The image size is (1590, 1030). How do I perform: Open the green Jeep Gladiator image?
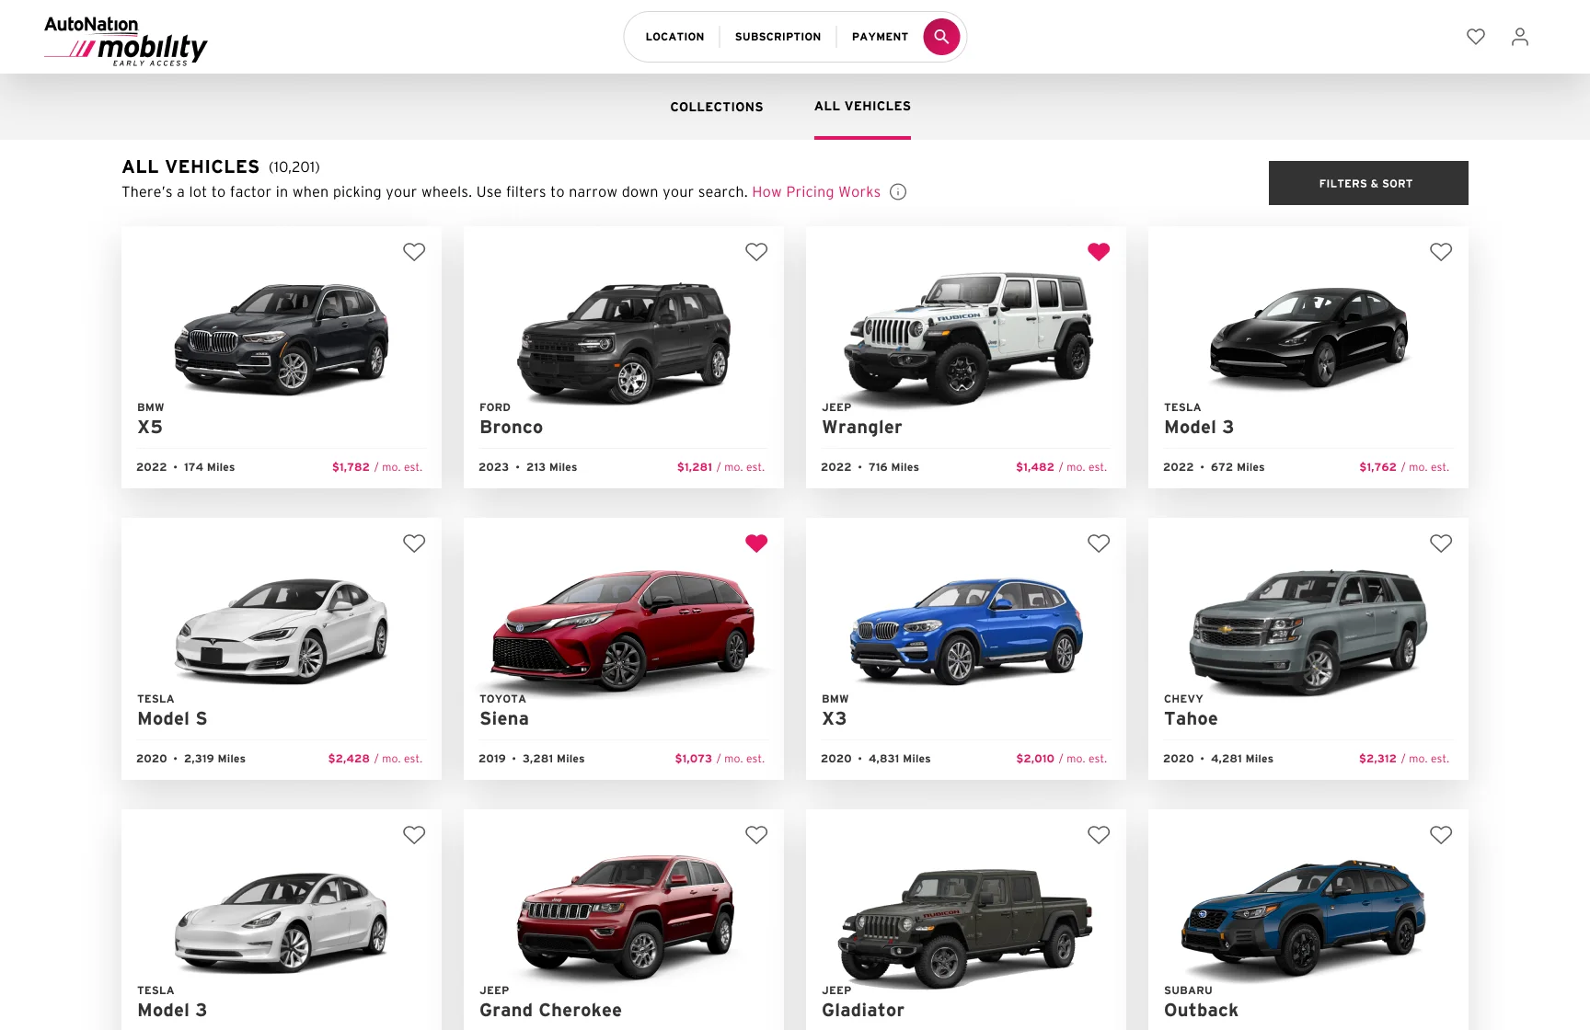[x=966, y=927]
